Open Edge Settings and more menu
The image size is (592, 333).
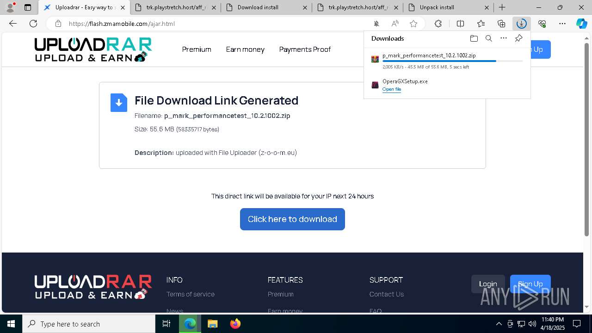[562, 24]
